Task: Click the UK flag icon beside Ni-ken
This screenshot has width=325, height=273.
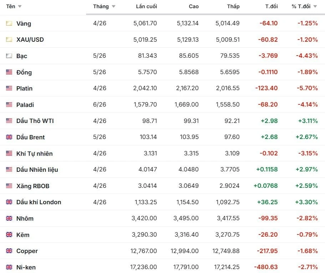Action: 9,267
